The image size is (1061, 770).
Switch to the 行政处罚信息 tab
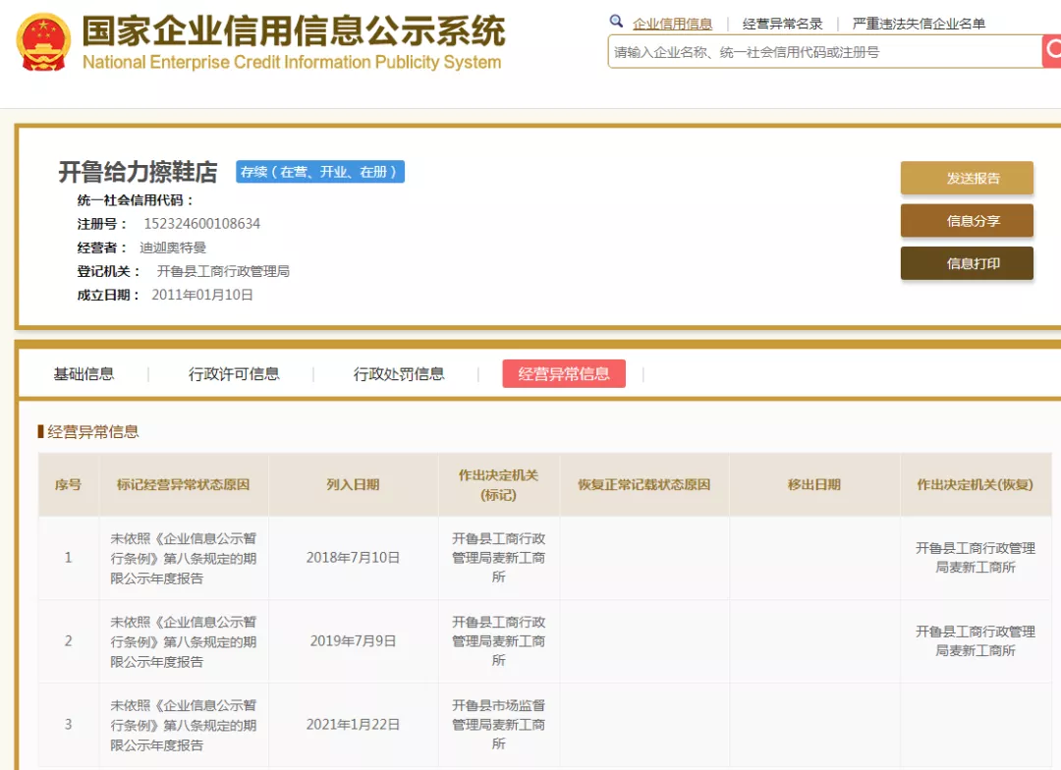pos(398,373)
